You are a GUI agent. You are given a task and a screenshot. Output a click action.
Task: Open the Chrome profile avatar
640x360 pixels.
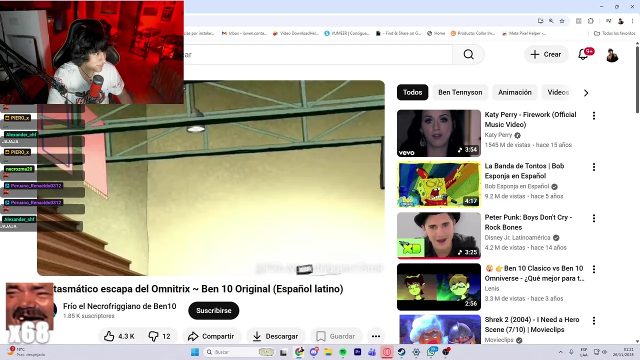point(620,21)
